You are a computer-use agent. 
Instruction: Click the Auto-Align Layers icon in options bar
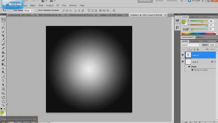click(114, 10)
